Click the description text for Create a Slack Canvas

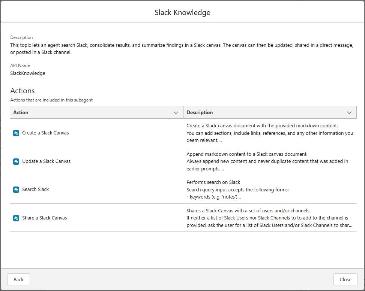coord(270,133)
